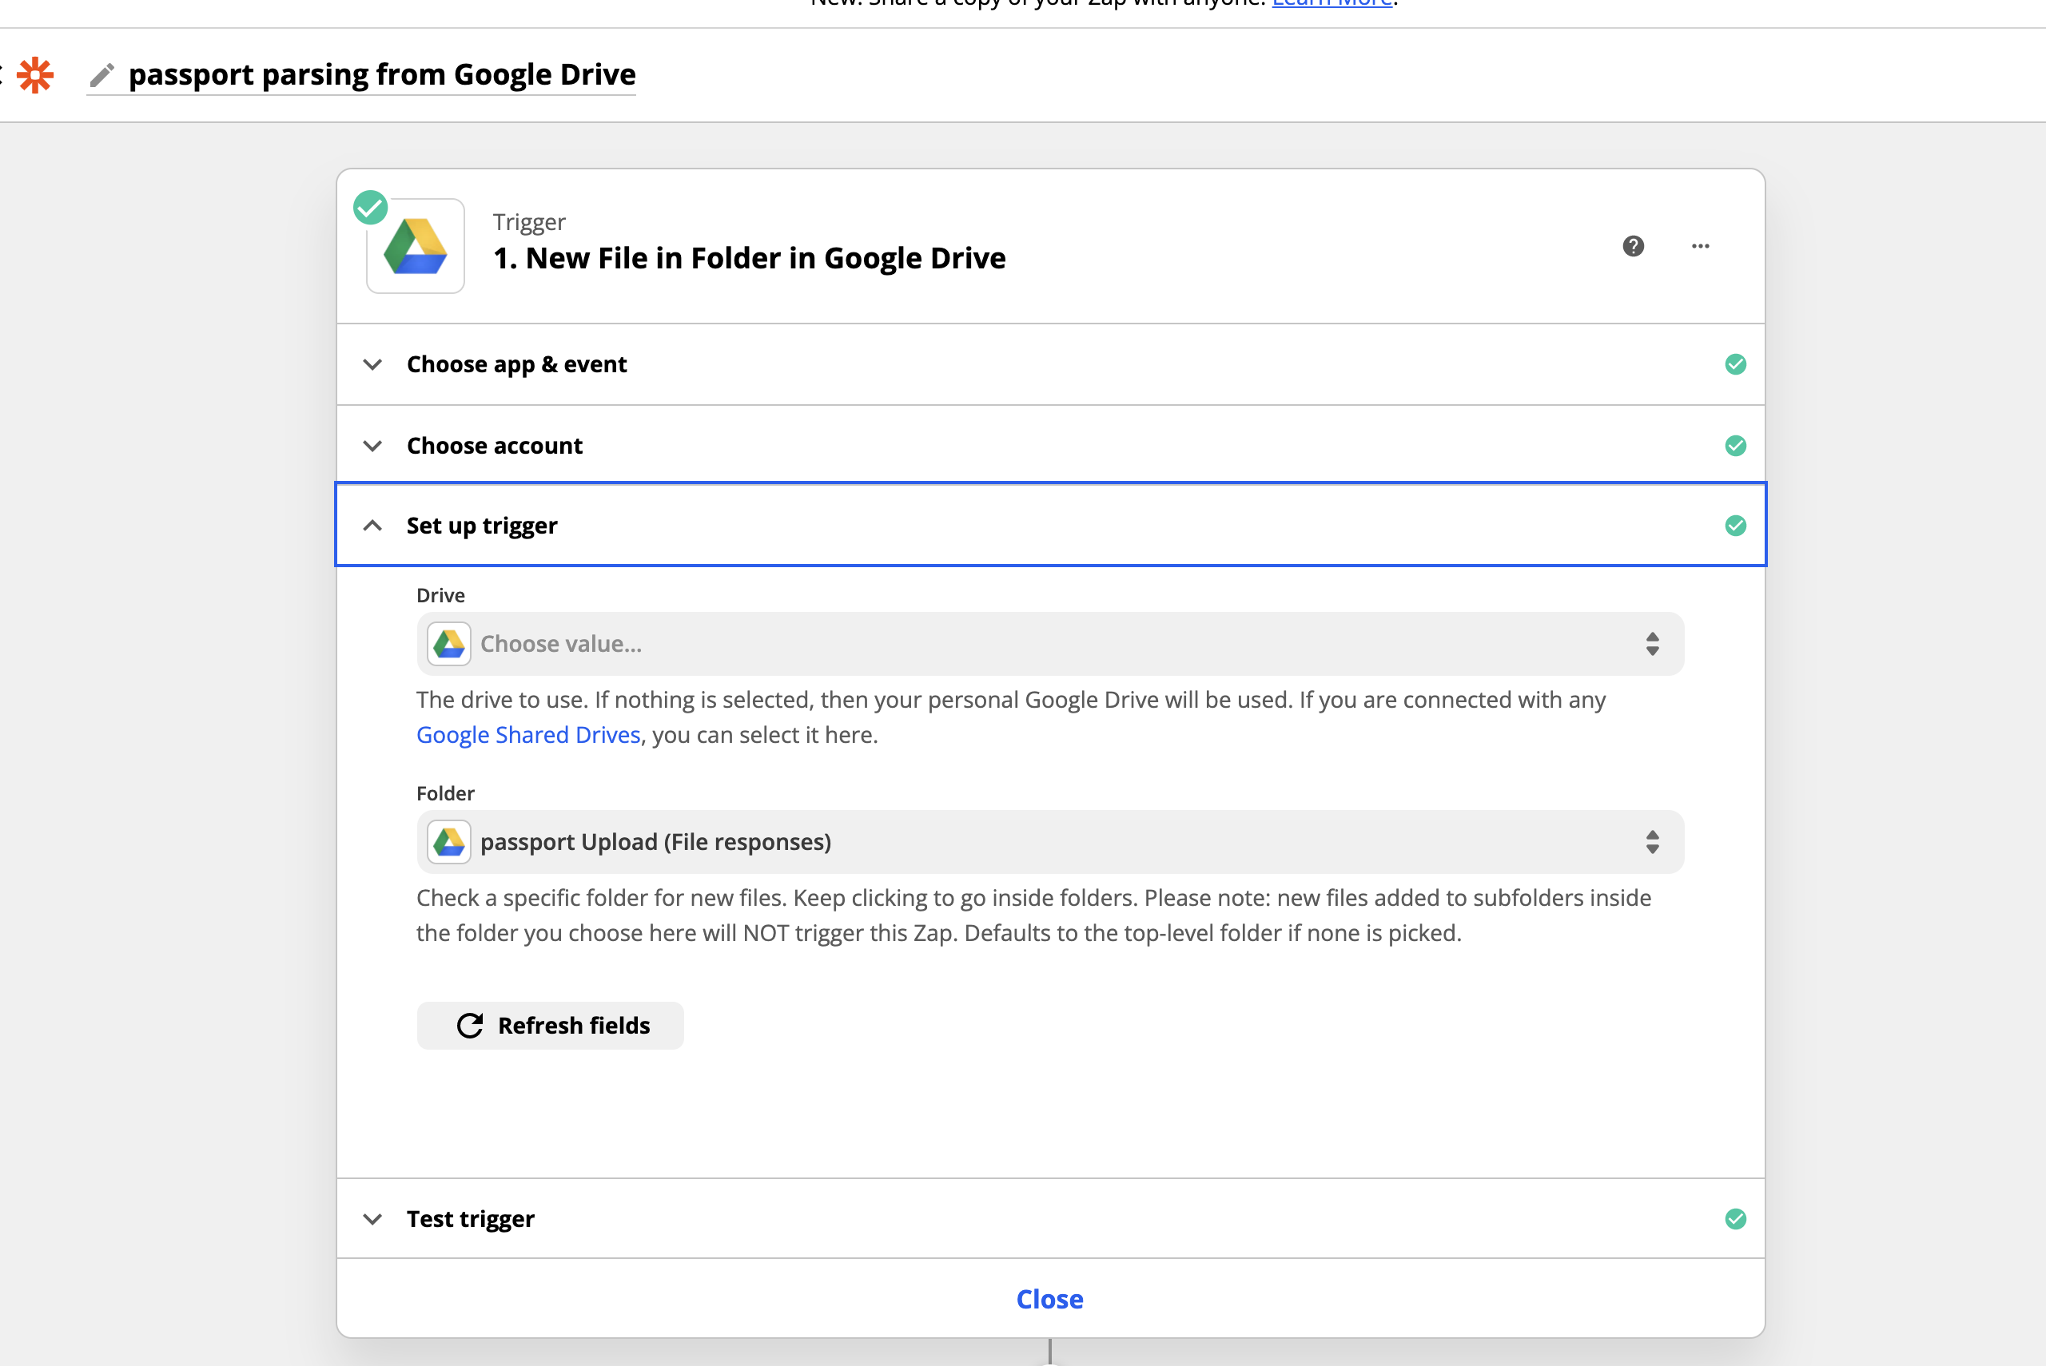Click the Google Drive icon in Drive field
This screenshot has height=1366, width=2046.
pos(448,644)
